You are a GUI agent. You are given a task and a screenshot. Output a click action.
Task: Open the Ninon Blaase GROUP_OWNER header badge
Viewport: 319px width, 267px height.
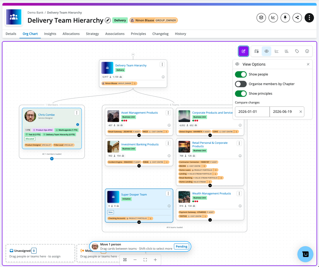[154, 20]
